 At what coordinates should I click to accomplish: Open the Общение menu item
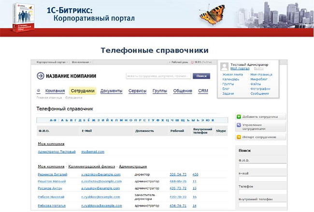[183, 91]
